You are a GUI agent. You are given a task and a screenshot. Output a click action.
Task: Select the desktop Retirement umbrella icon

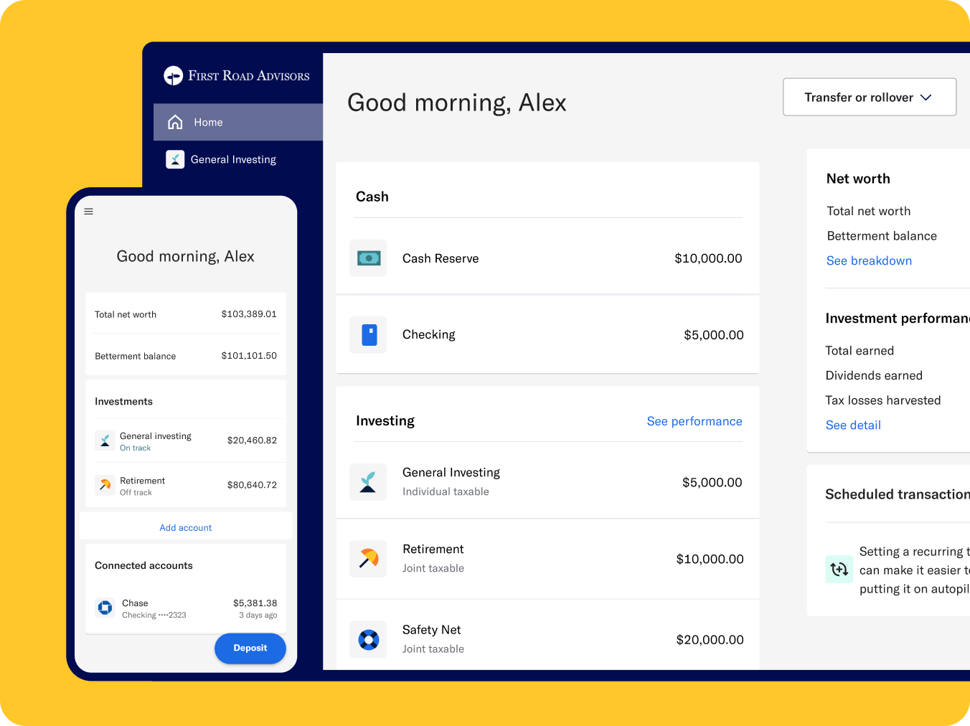(368, 559)
